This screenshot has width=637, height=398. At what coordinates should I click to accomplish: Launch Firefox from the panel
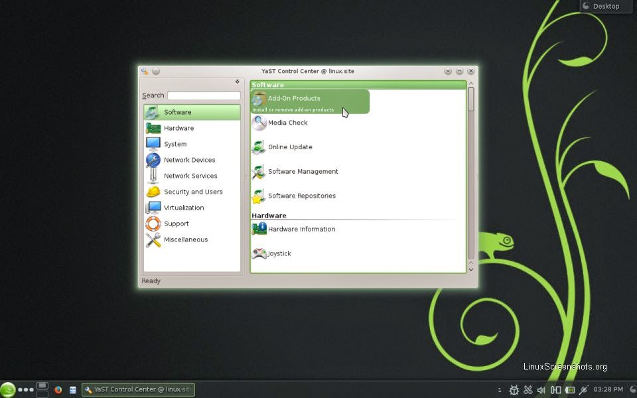[58, 390]
